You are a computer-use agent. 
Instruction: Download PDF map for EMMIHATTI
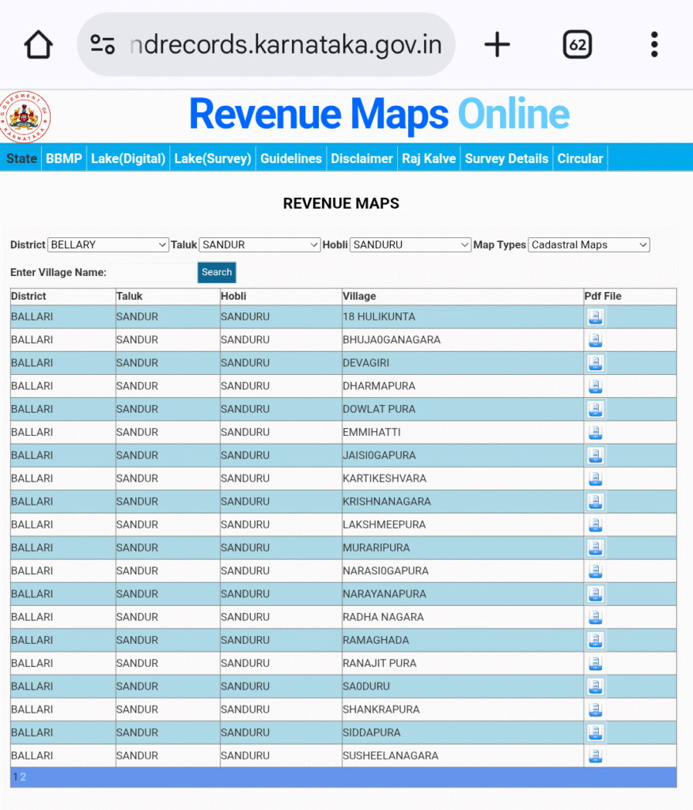(596, 433)
